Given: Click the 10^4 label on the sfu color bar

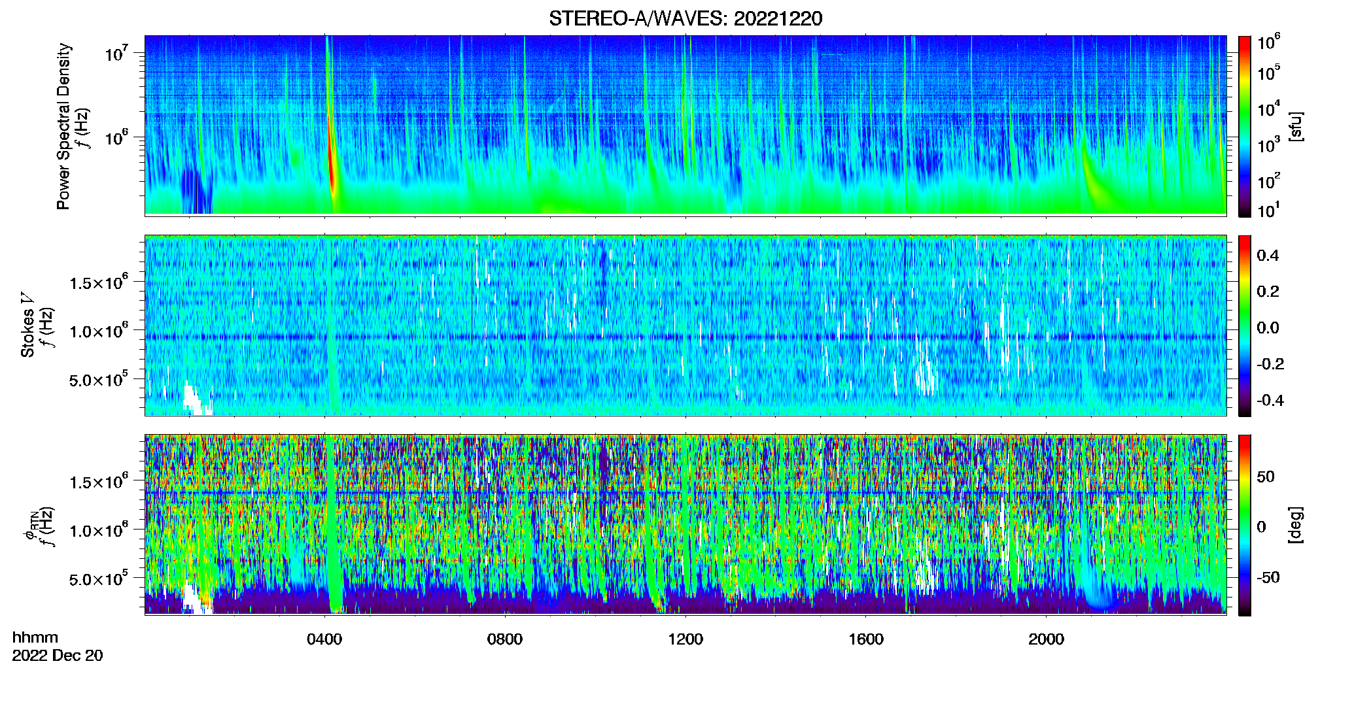Looking at the screenshot, I should [x=1268, y=109].
